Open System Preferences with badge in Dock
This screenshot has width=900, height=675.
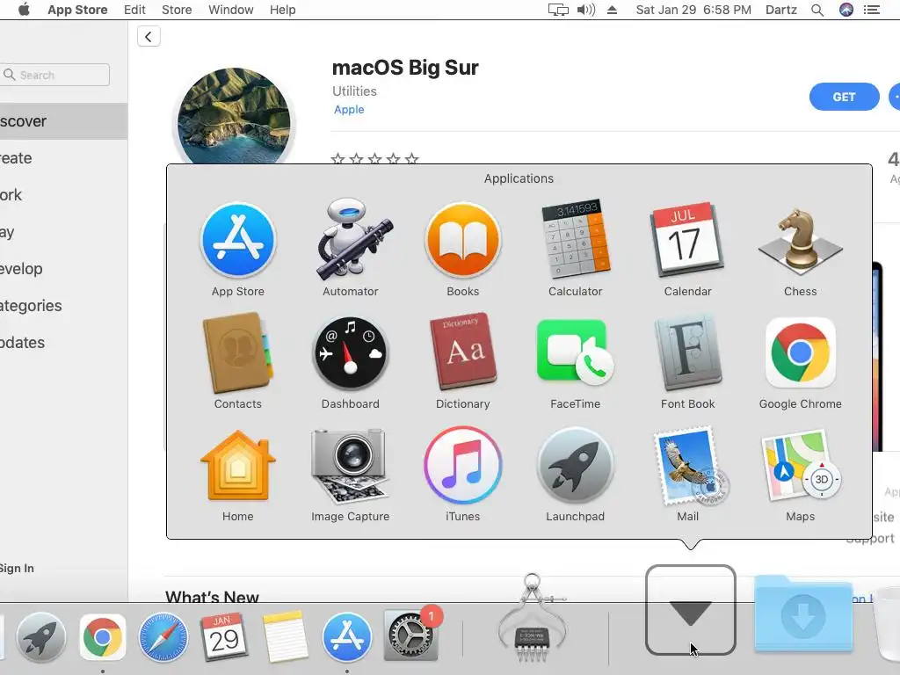coord(411,635)
